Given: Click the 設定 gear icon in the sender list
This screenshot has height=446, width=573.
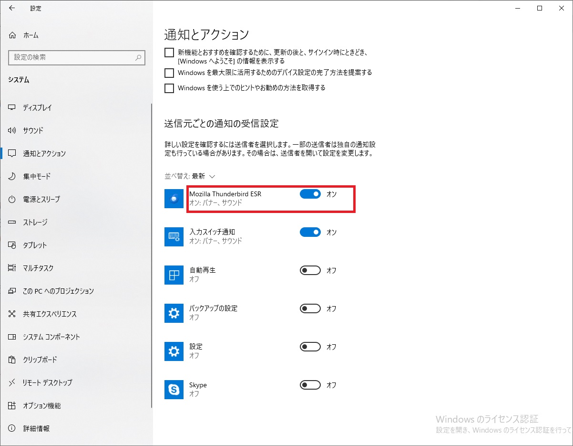Looking at the screenshot, I should pos(174,351).
